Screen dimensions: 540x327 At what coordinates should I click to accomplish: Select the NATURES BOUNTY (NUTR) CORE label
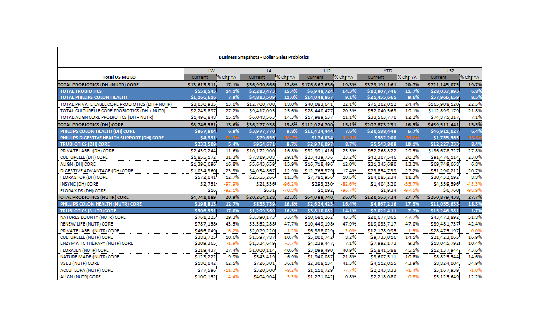(92, 217)
